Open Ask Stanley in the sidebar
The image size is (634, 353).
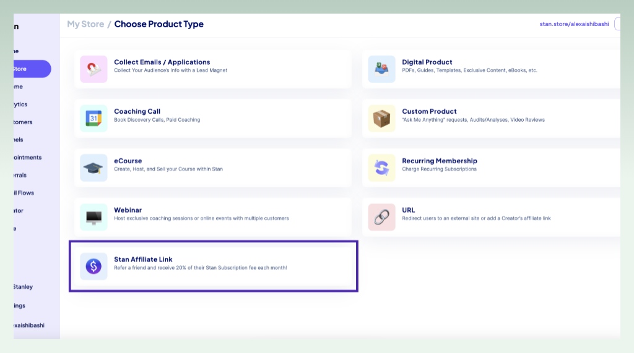click(23, 287)
